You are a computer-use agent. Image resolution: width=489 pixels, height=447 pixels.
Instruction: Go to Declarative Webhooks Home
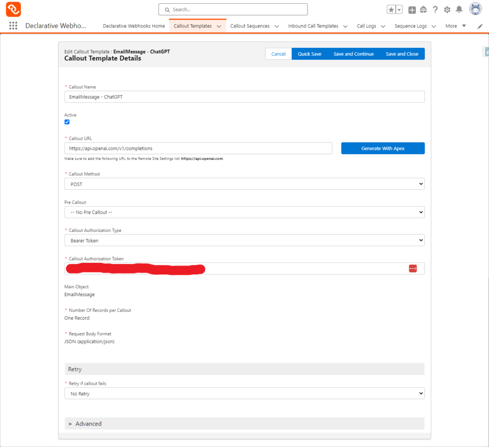134,26
